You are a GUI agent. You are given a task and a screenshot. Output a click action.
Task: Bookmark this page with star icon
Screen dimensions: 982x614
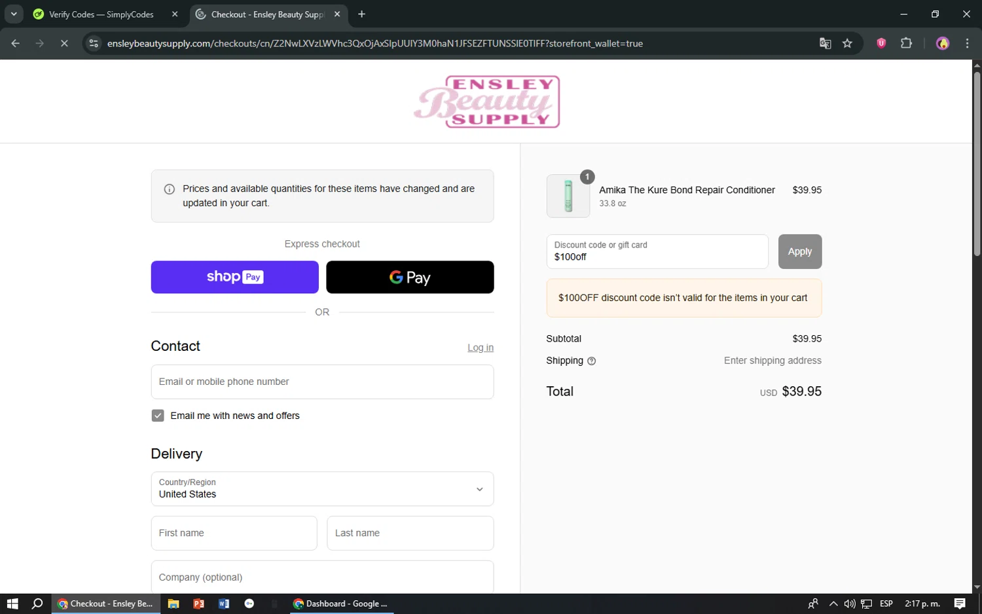click(847, 43)
